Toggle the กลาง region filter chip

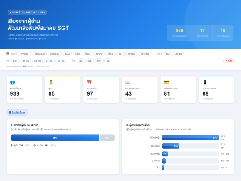tap(78, 54)
